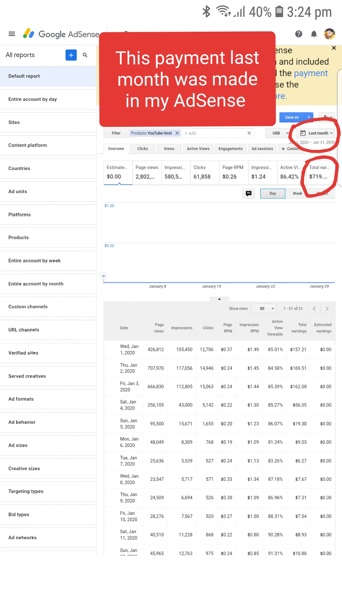Click the $157.21 total earnings cell
The height and width of the screenshot is (609, 342).
tap(298, 350)
